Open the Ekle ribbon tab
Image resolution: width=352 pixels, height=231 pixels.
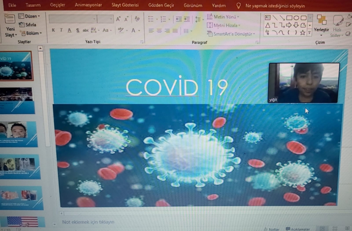tap(12, 5)
